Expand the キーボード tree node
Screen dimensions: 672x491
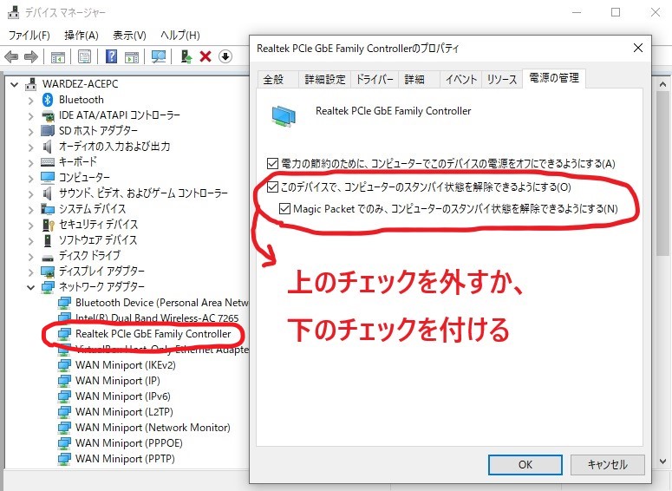point(32,162)
